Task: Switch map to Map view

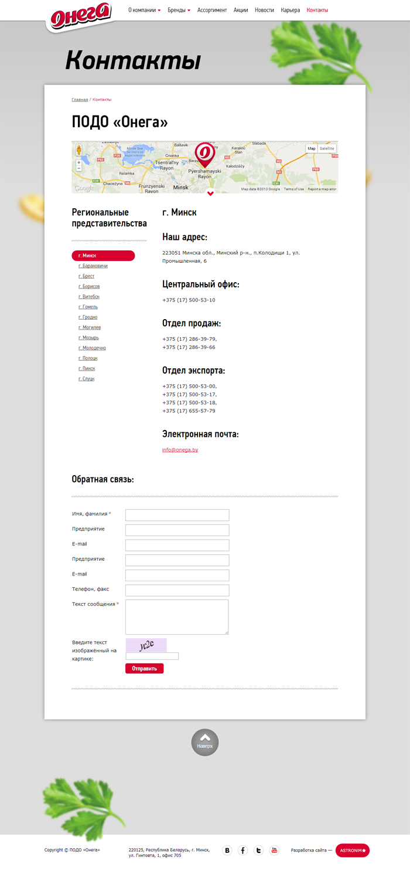Action: (312, 148)
